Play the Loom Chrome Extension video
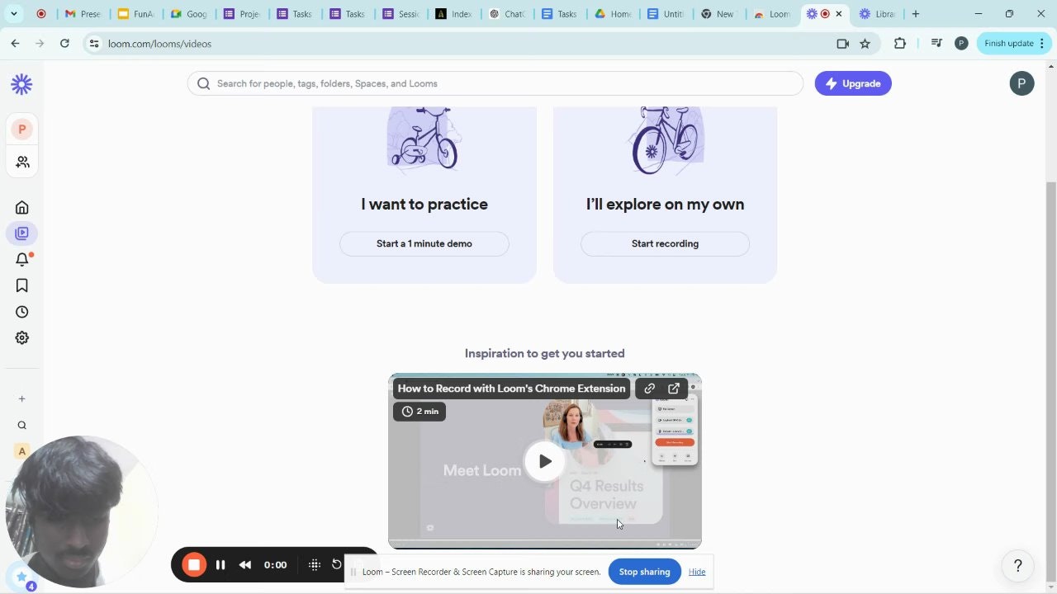1057x594 pixels. click(545, 461)
